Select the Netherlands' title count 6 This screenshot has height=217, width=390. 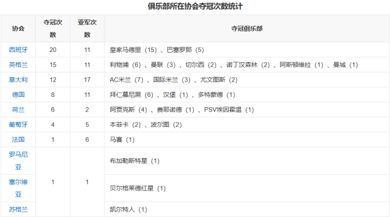click(x=53, y=110)
